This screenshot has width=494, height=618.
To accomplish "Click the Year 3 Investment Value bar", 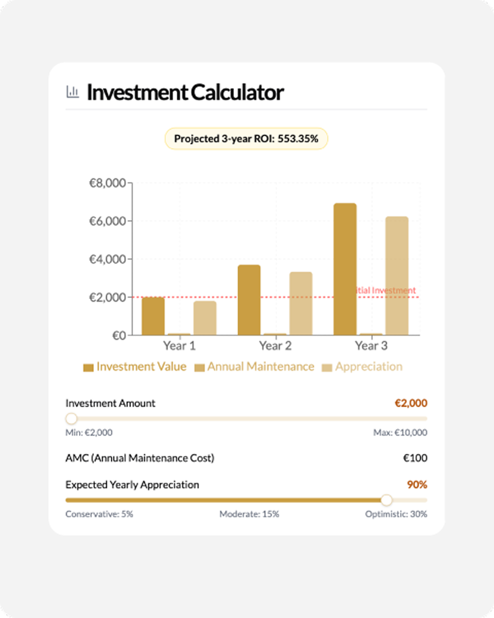I will (345, 269).
